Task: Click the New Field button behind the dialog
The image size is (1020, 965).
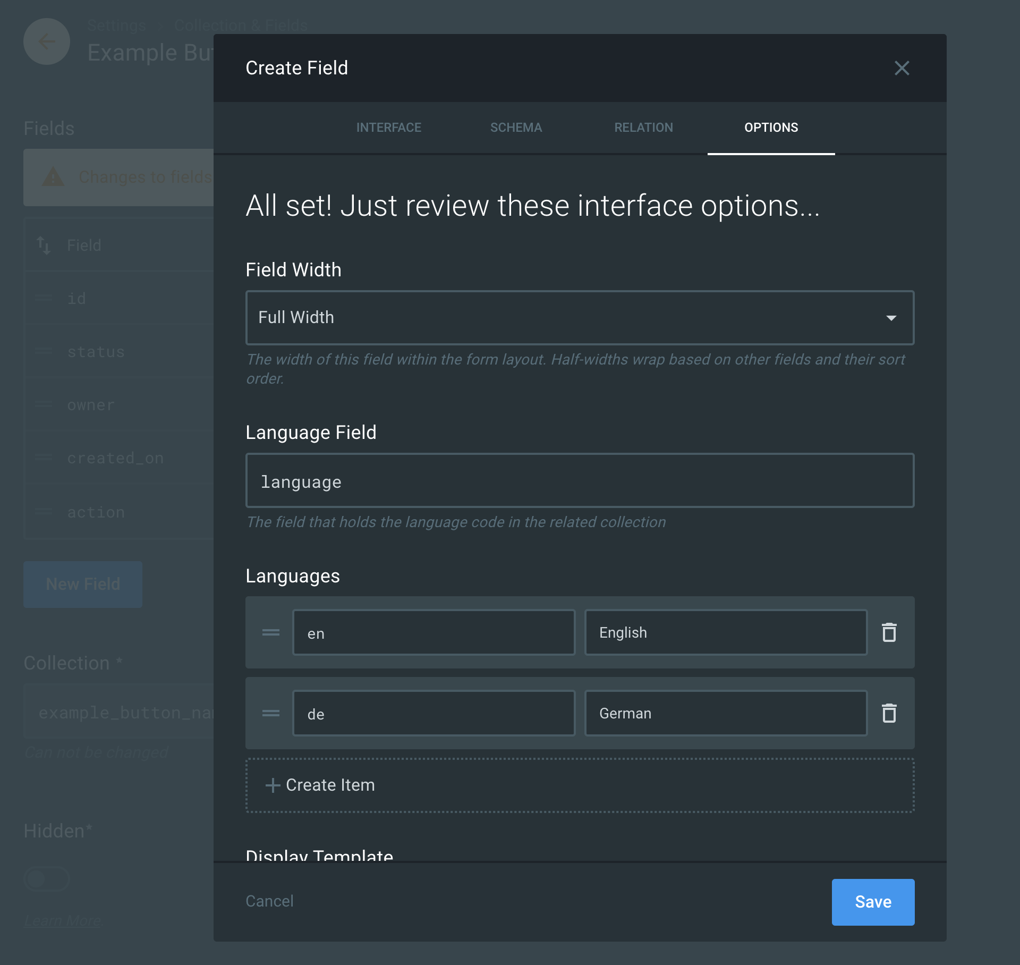Action: coord(83,584)
